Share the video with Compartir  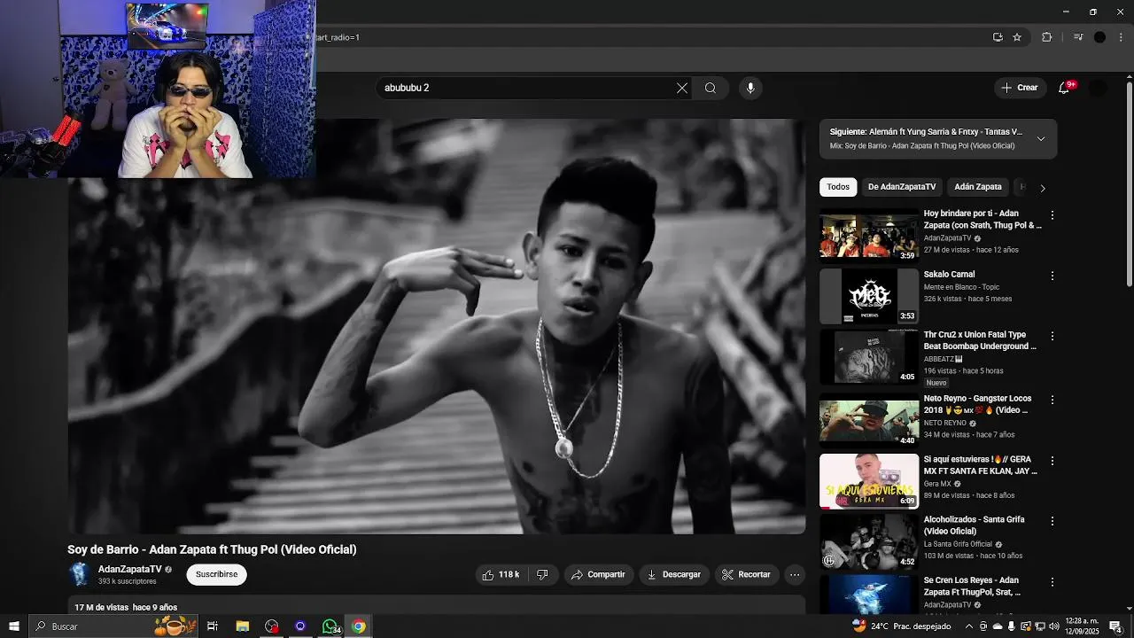pyautogui.click(x=598, y=574)
